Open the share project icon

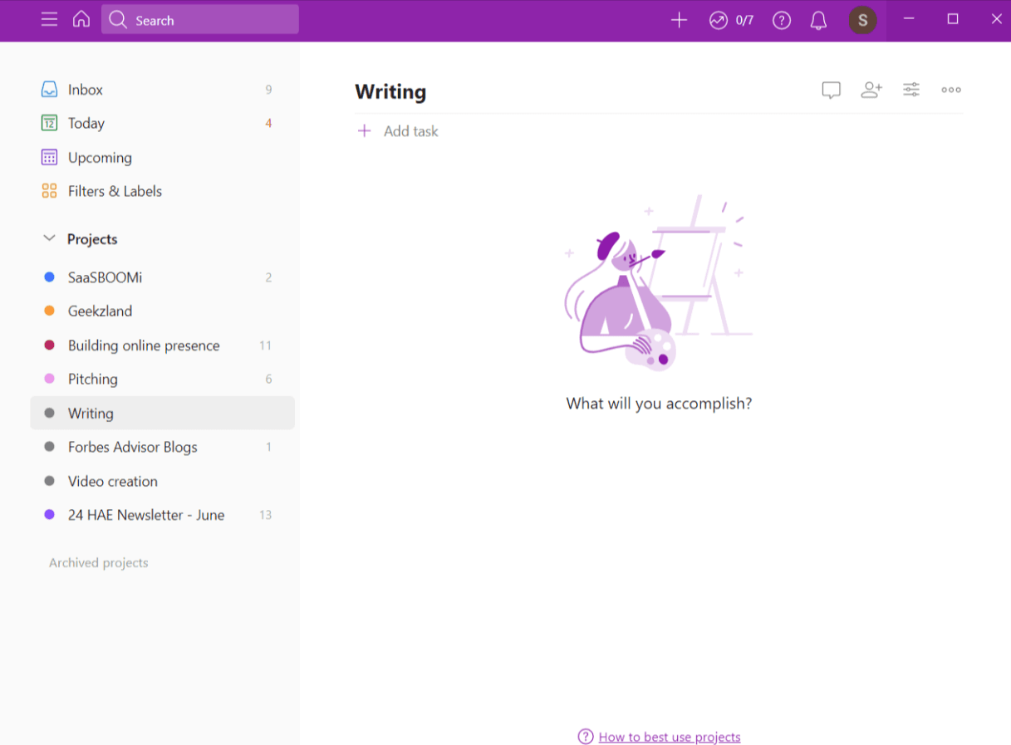coord(871,90)
